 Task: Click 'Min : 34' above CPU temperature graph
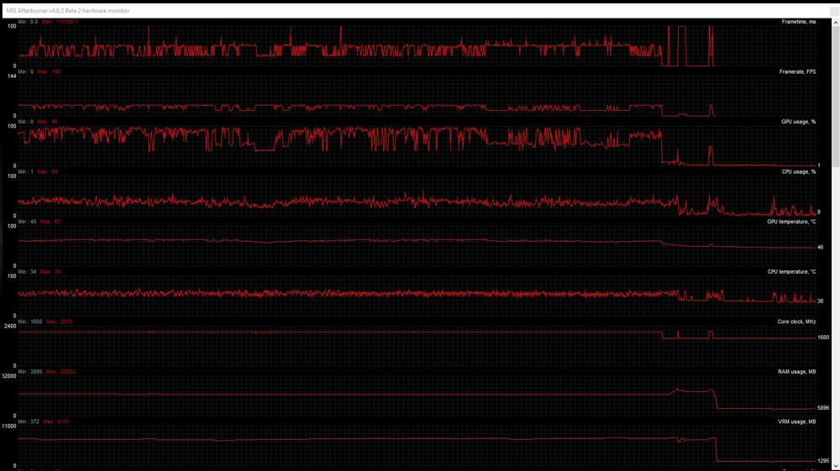[28, 272]
